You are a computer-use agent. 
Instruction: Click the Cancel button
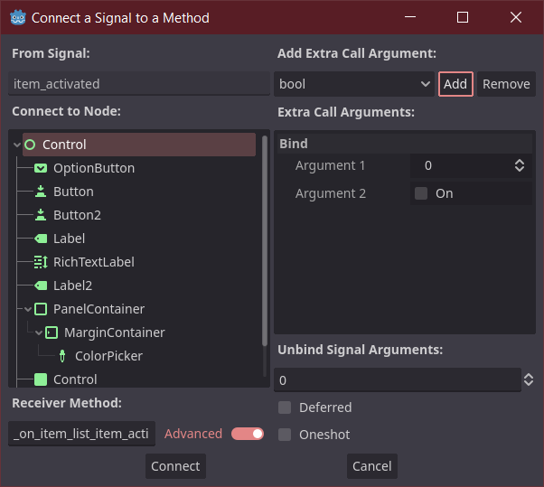click(x=372, y=466)
